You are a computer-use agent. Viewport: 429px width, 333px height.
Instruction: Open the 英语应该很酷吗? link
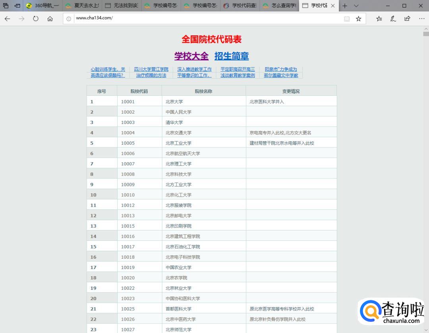108,75
